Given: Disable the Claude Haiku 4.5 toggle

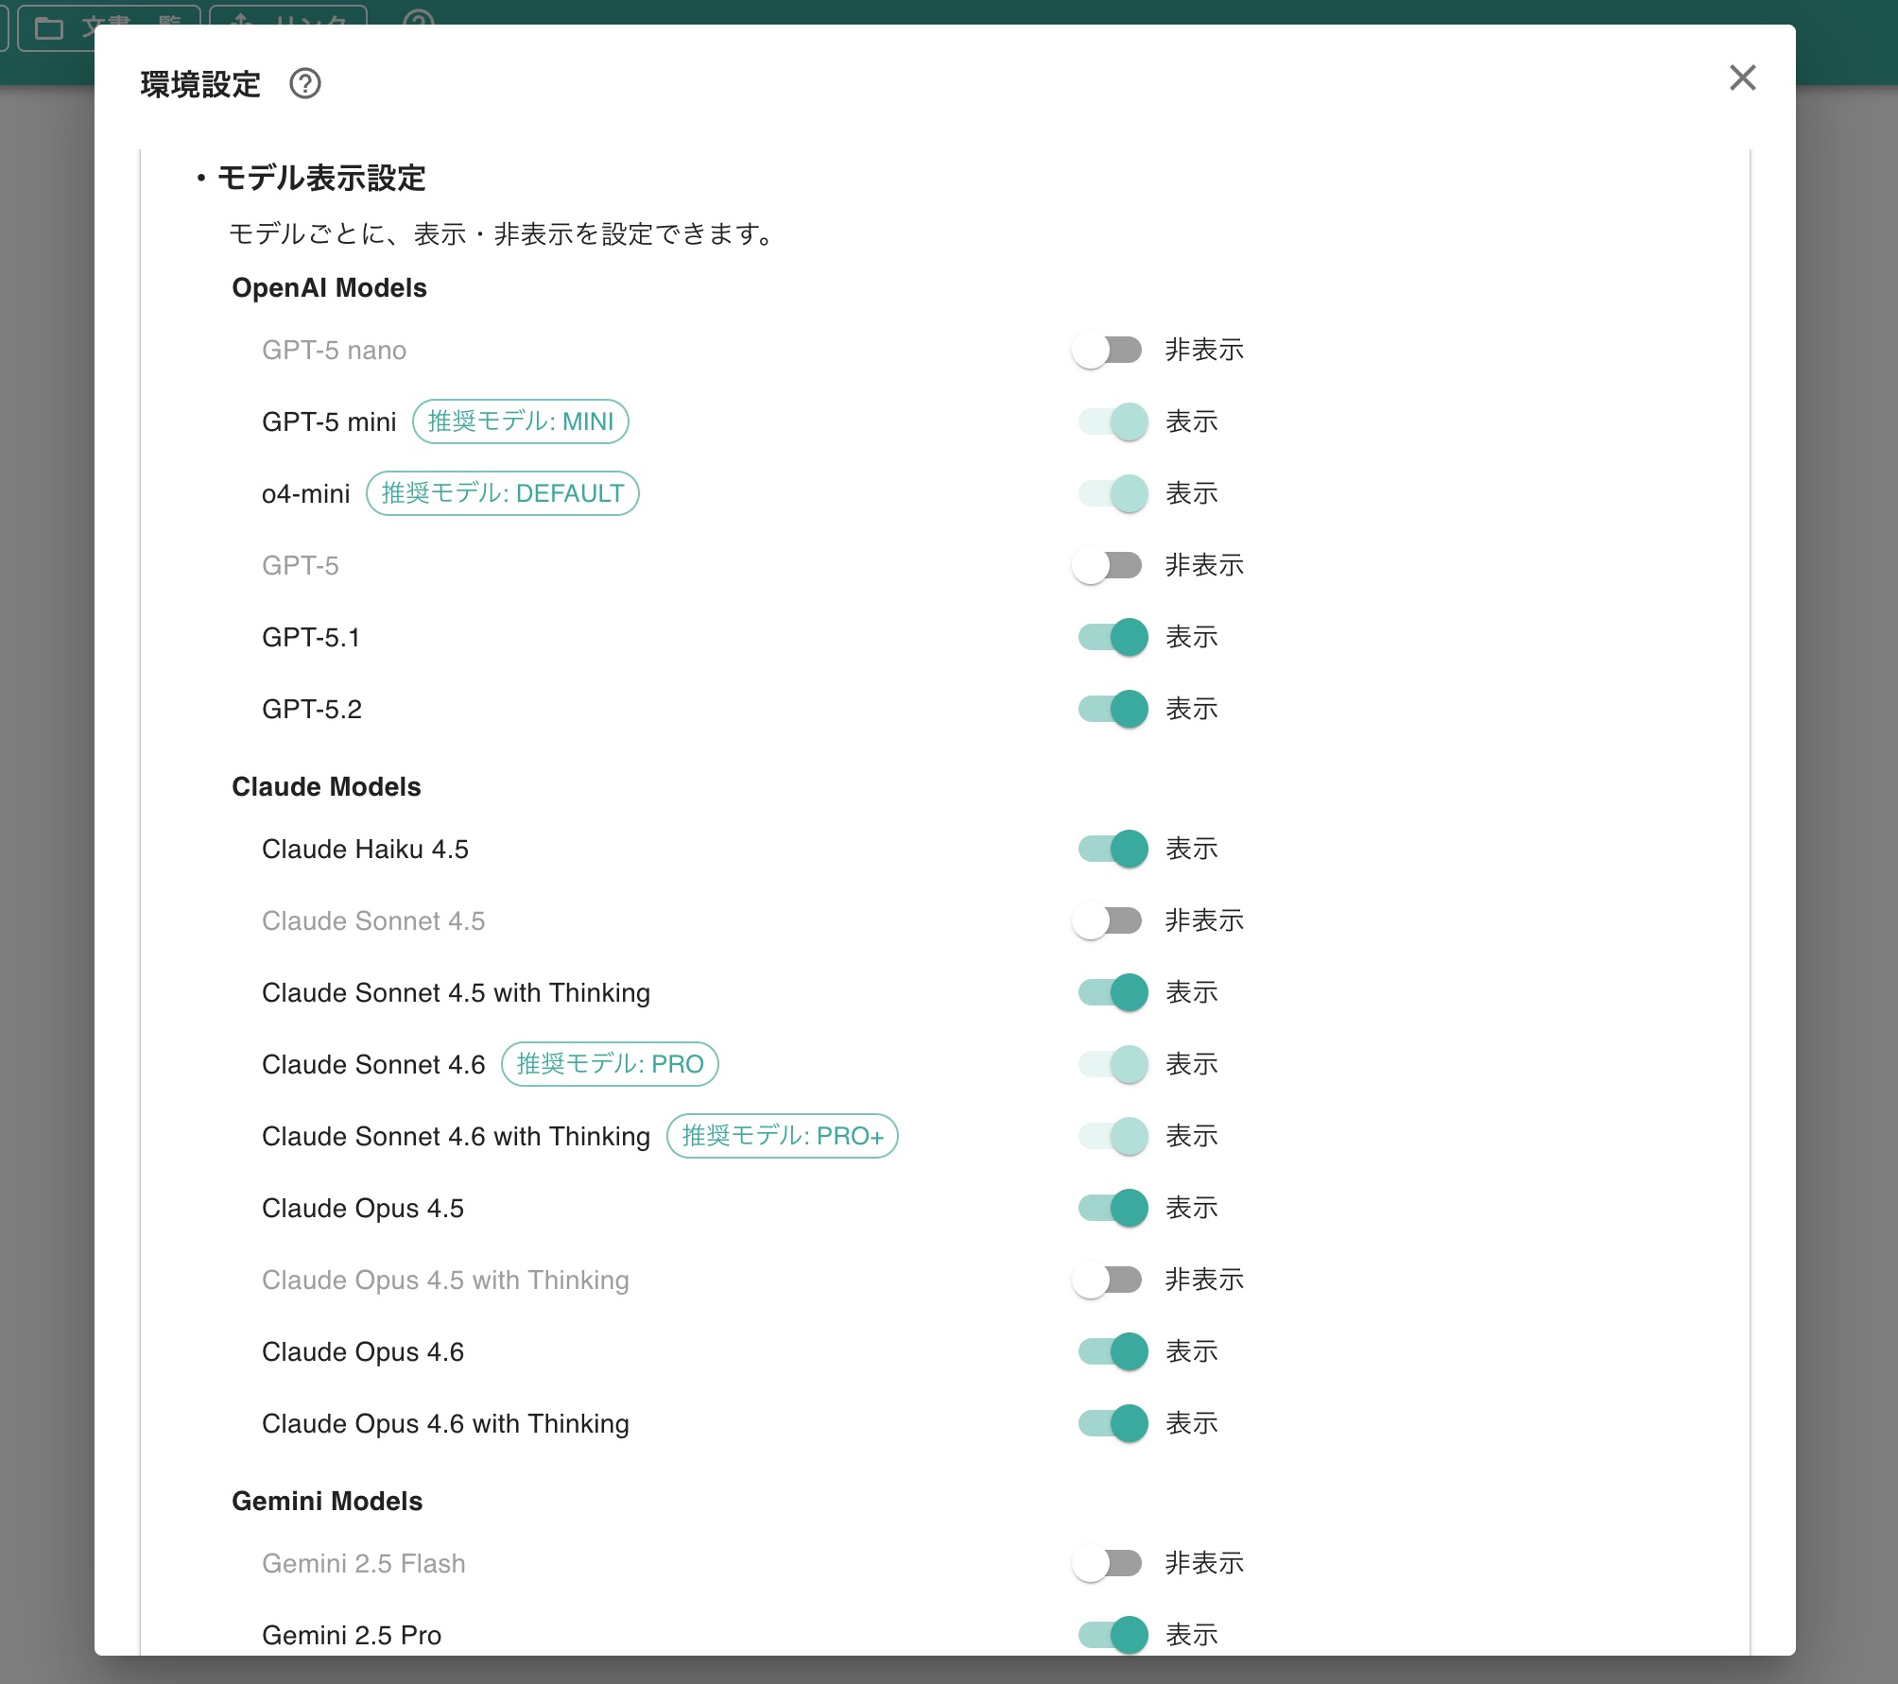Looking at the screenshot, I should tap(1113, 850).
